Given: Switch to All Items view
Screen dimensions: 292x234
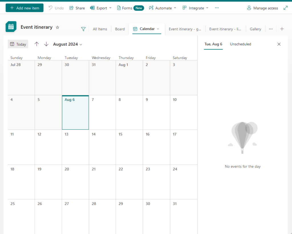Looking at the screenshot, I should pos(100,29).
